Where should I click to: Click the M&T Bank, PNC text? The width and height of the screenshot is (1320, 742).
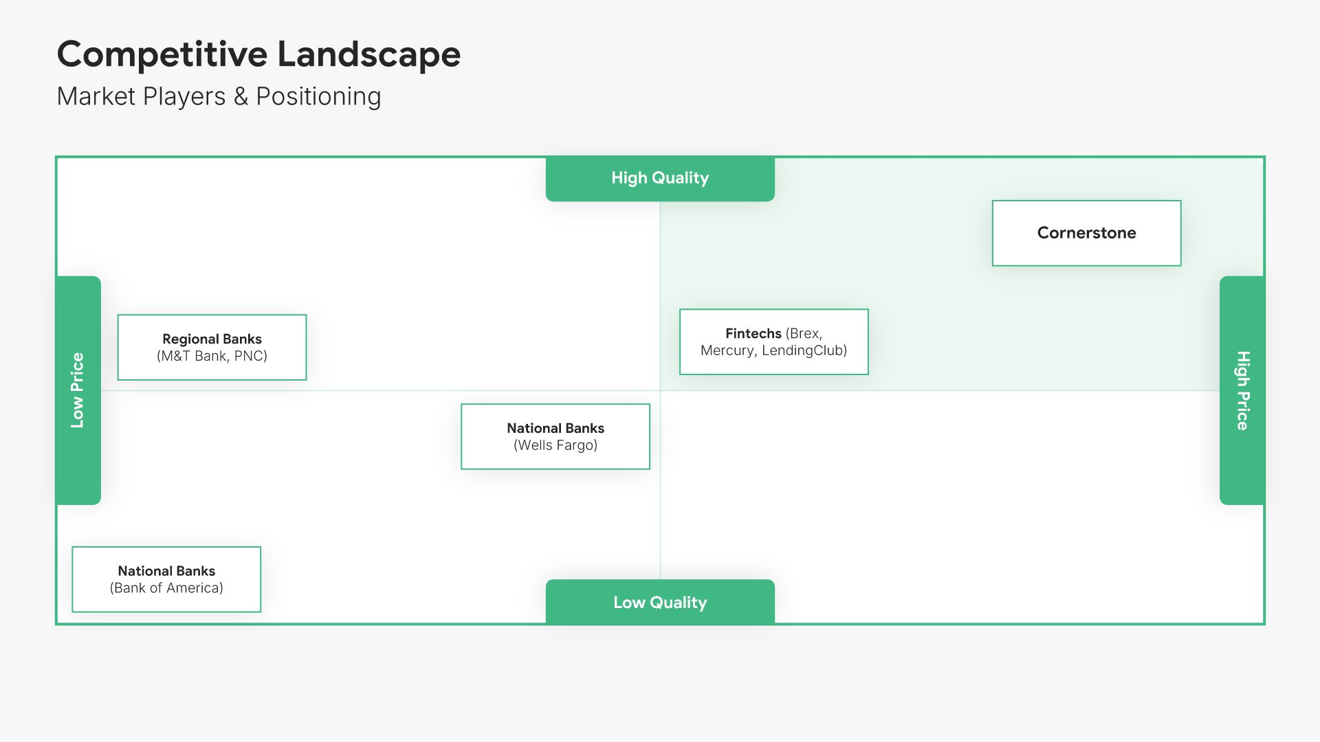(212, 356)
